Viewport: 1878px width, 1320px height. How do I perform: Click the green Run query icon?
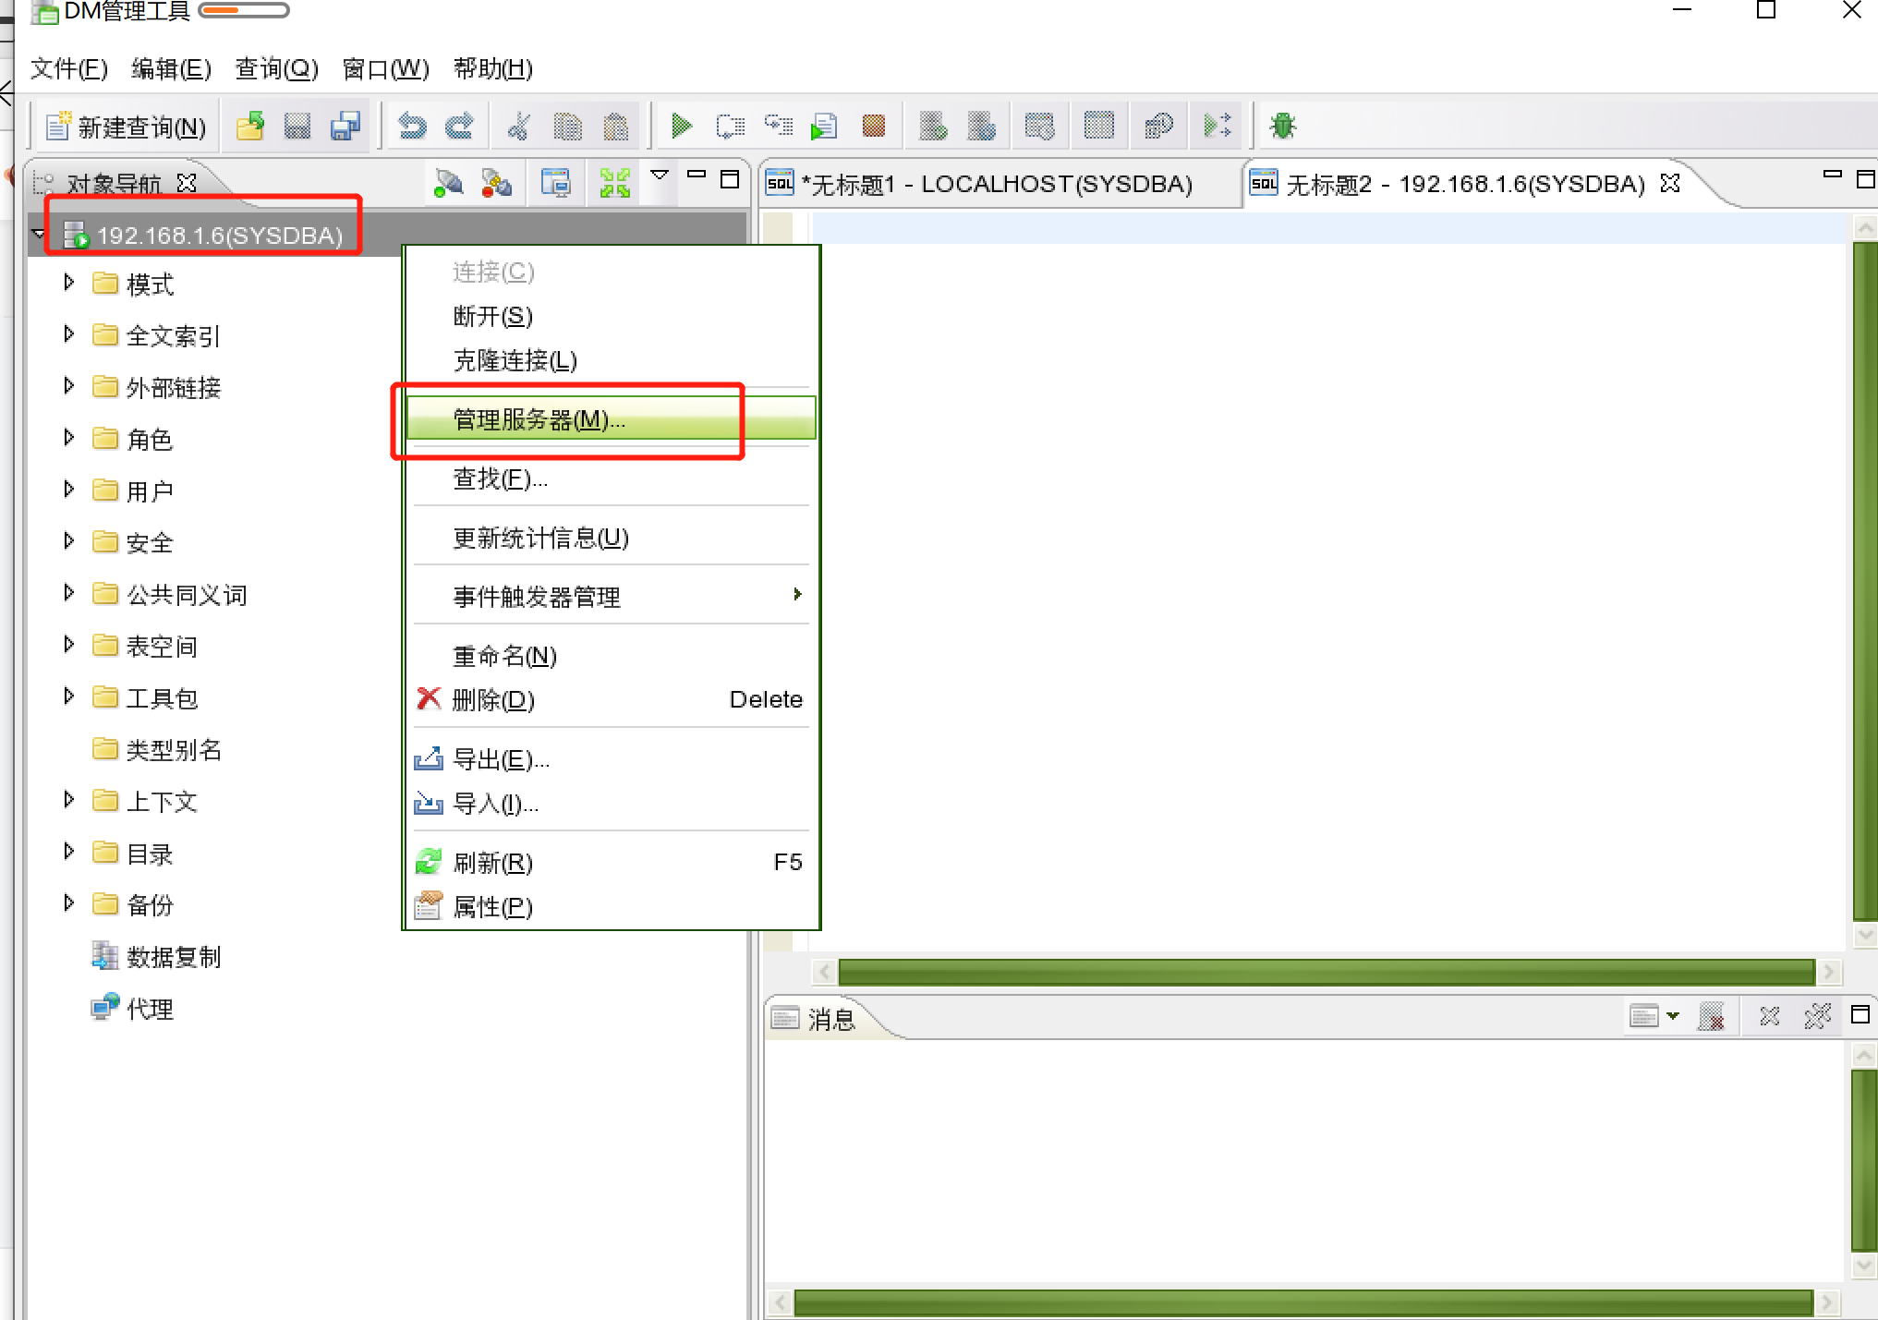[681, 126]
